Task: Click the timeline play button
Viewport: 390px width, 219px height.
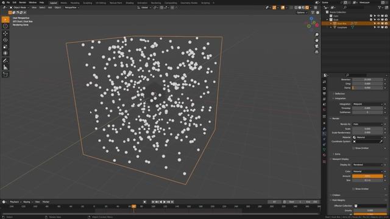Action: click(165, 202)
